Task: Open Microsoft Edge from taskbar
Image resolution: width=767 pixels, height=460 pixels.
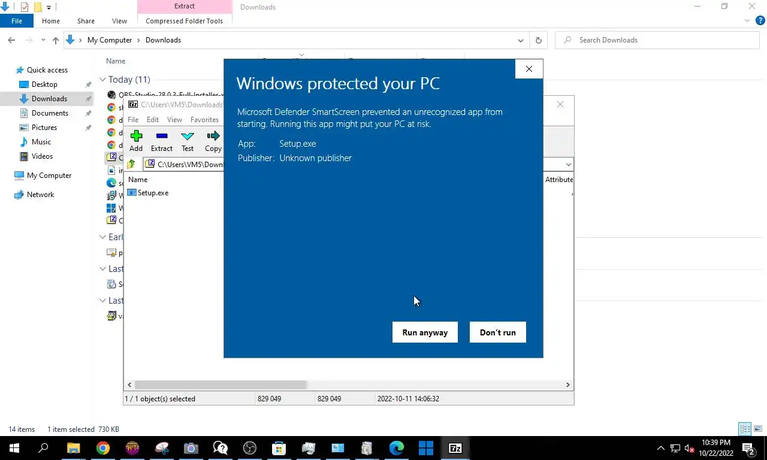Action: (397, 448)
